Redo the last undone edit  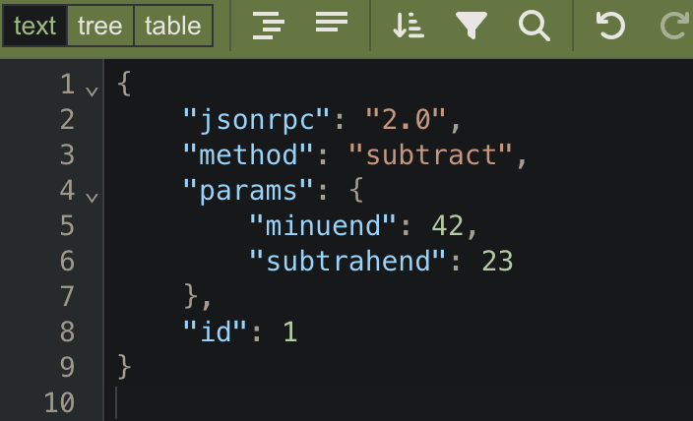(675, 27)
